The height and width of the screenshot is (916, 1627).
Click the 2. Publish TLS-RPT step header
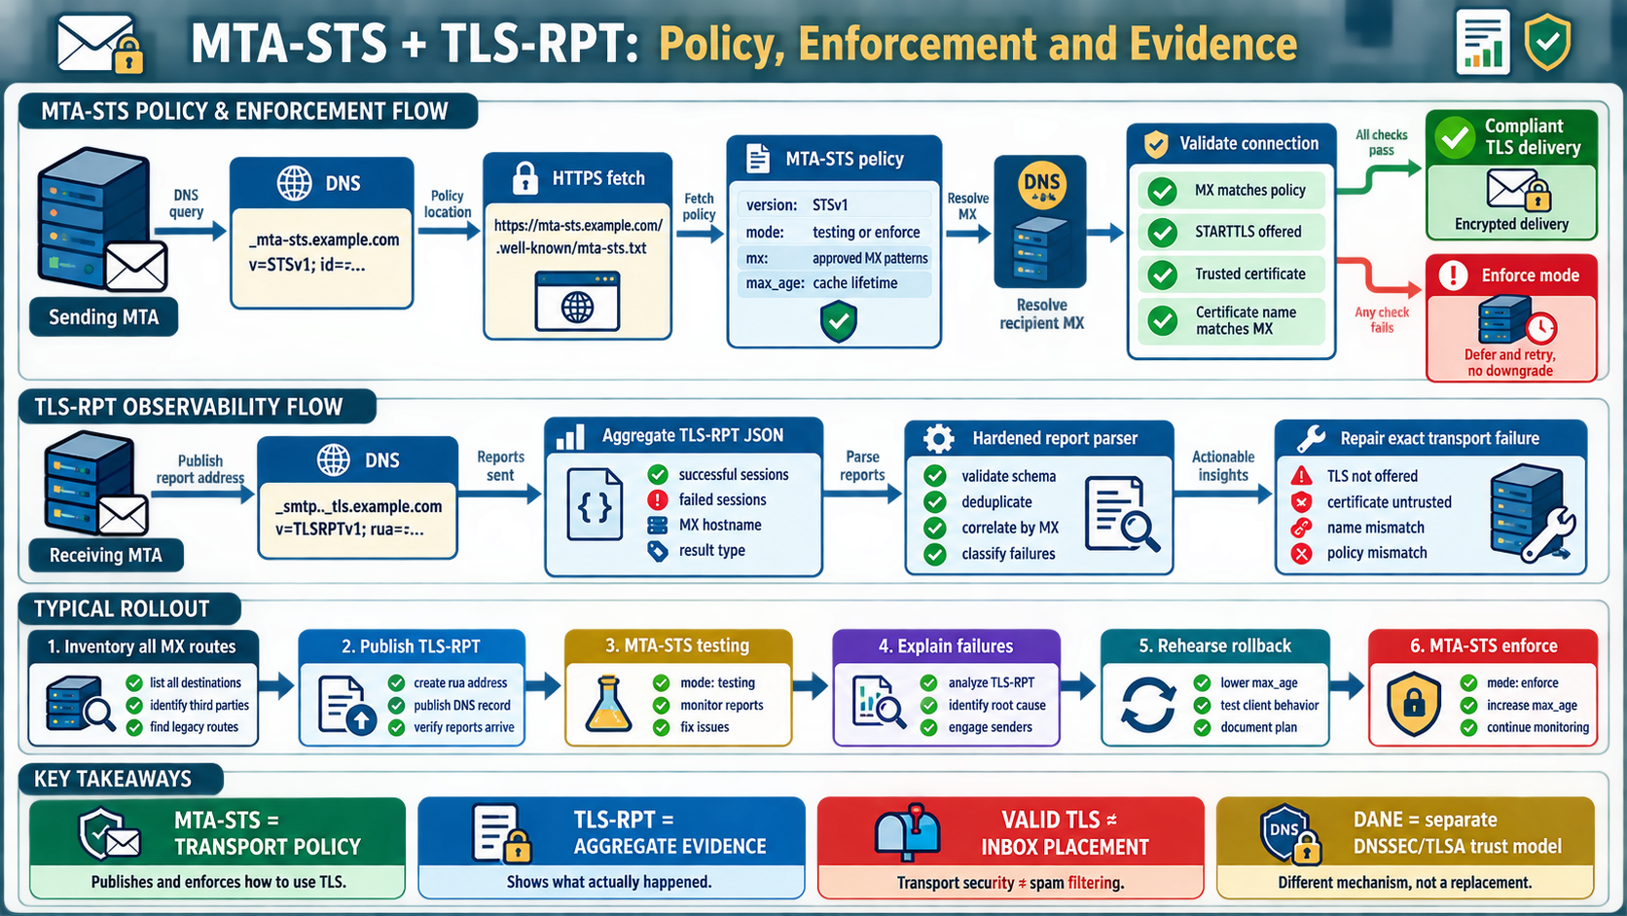(x=412, y=646)
